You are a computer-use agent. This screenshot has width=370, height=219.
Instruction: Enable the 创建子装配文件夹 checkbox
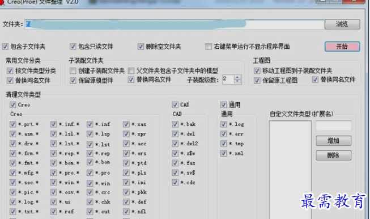click(73, 71)
